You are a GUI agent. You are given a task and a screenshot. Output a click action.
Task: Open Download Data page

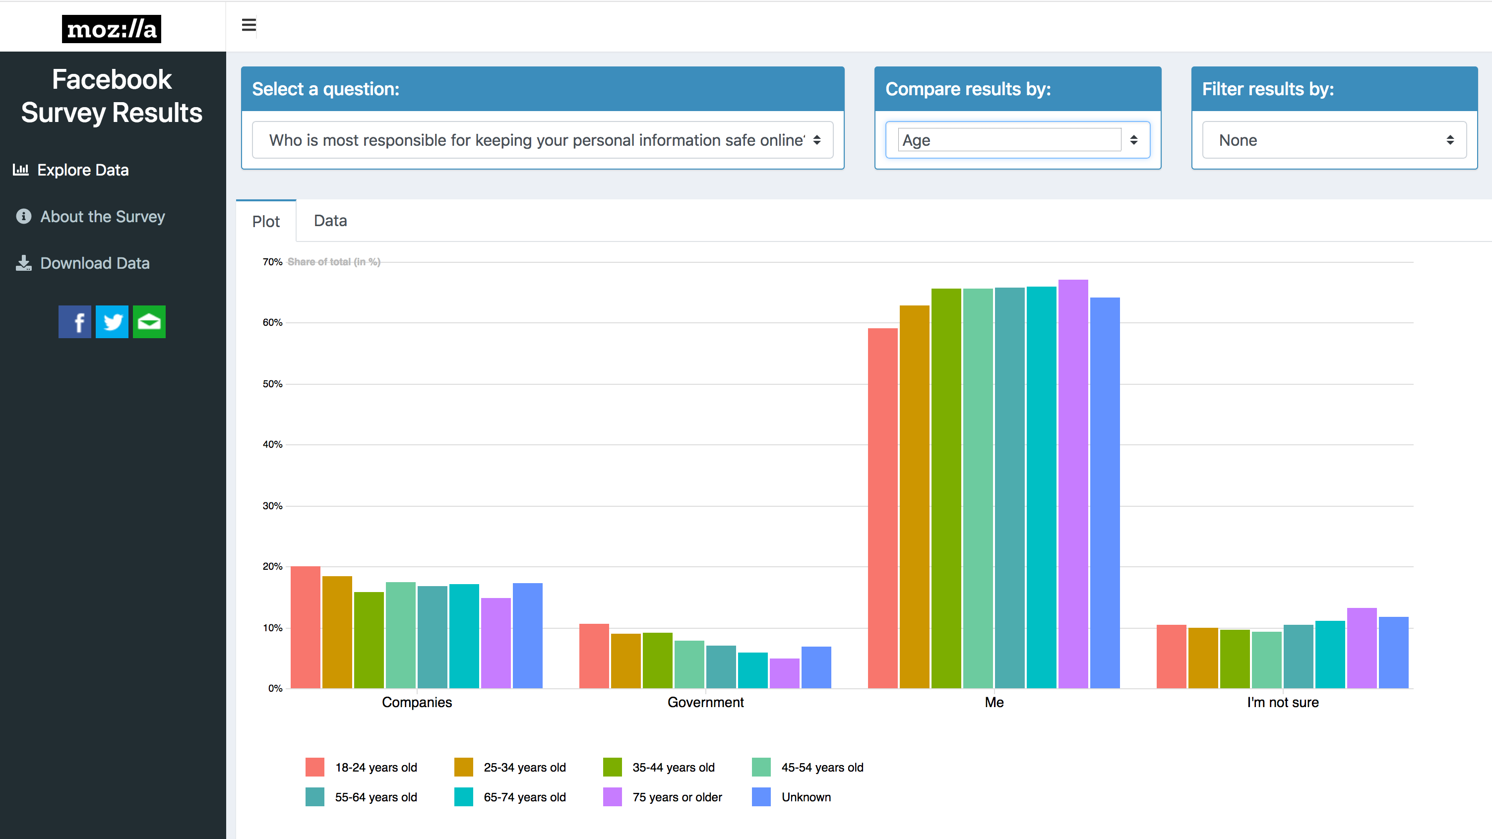click(x=95, y=263)
